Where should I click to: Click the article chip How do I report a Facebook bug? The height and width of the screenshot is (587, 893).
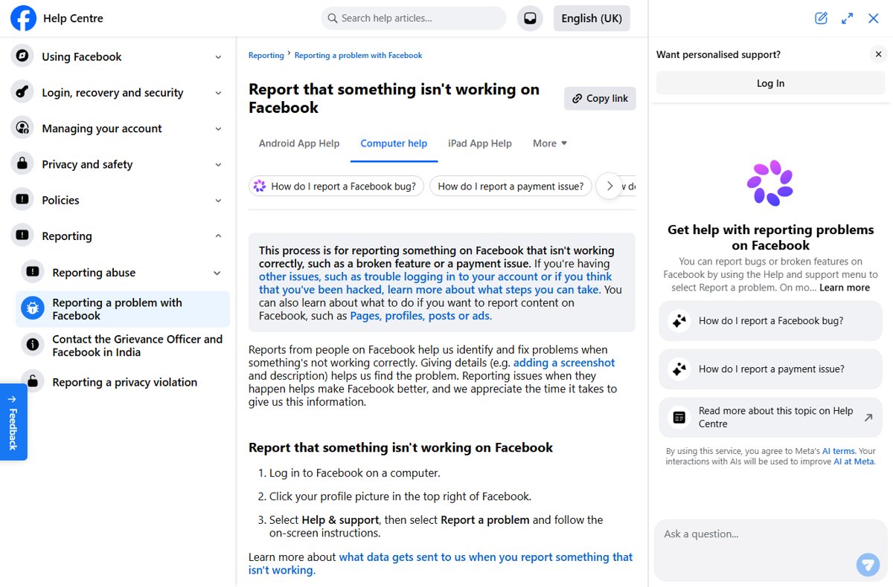tap(336, 187)
